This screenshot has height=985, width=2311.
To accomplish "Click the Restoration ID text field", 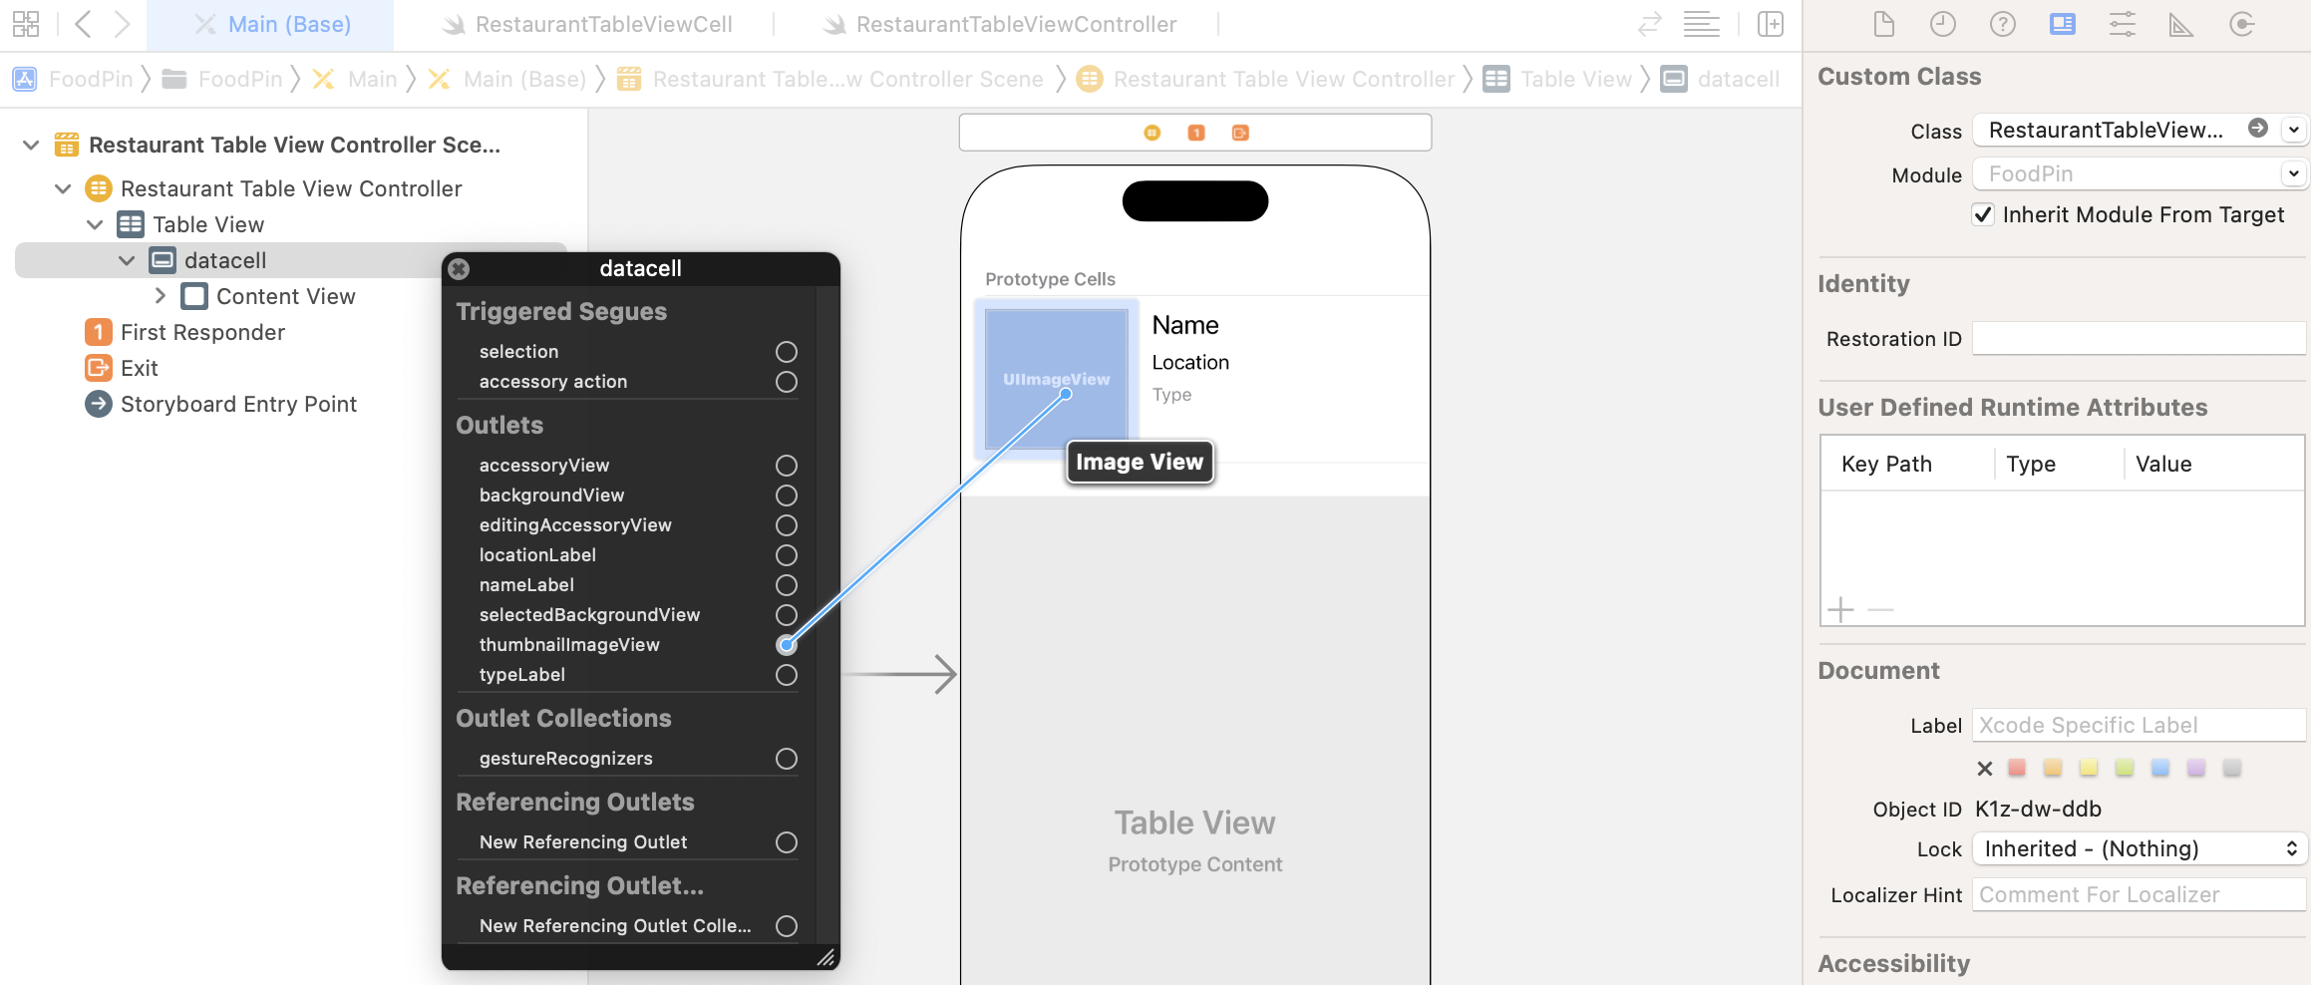I will tap(2138, 339).
